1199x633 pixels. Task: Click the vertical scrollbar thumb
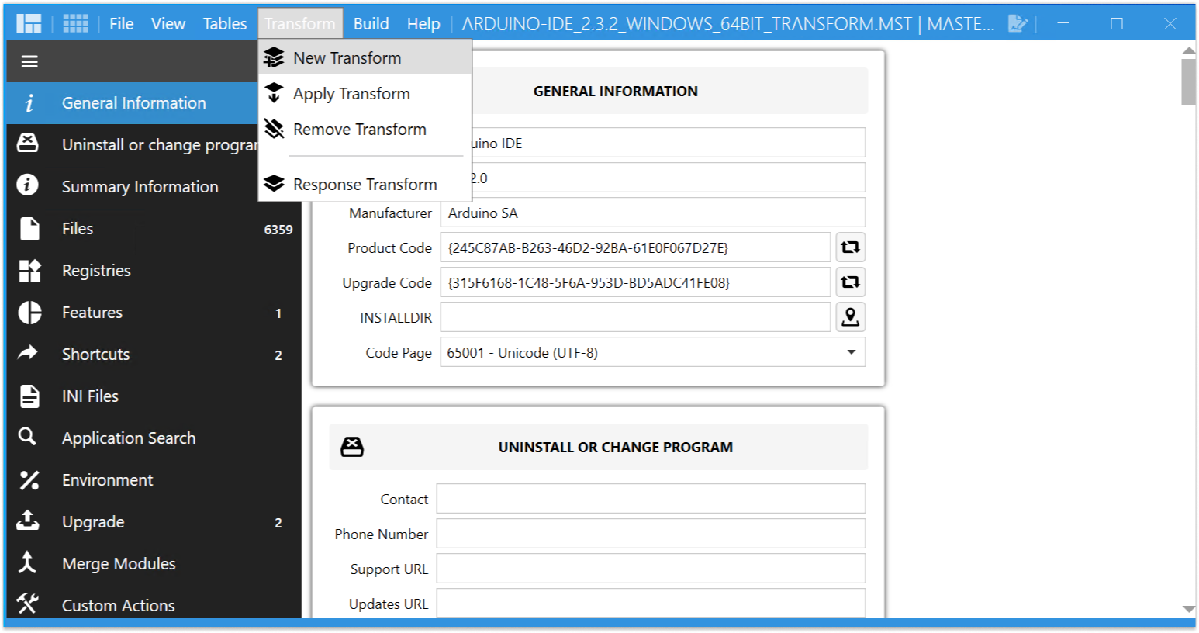coord(1188,81)
